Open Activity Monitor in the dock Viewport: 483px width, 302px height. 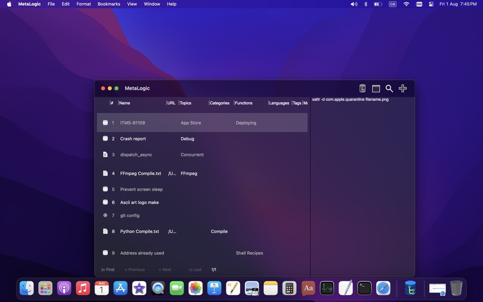(327, 288)
